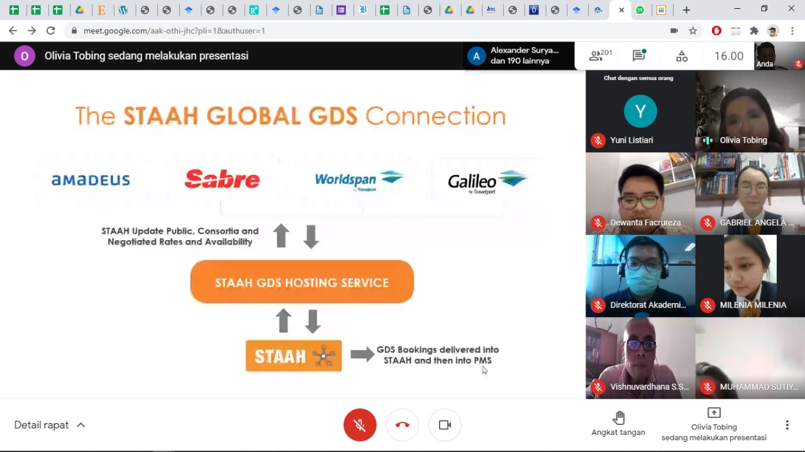The height and width of the screenshot is (452, 805).
Task: Select Direktorat Akademi's video tile
Action: 640,275
